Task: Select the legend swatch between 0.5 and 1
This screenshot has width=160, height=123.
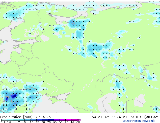Action: [x=10, y=120]
